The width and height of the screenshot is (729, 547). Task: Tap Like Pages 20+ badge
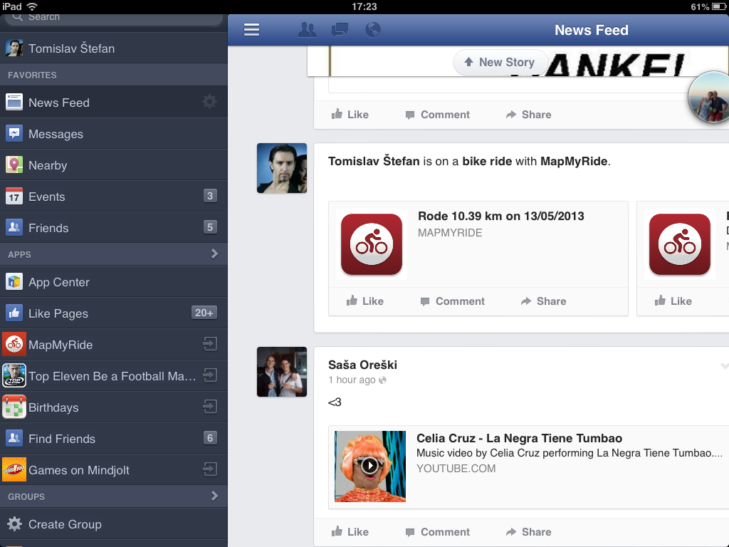204,313
